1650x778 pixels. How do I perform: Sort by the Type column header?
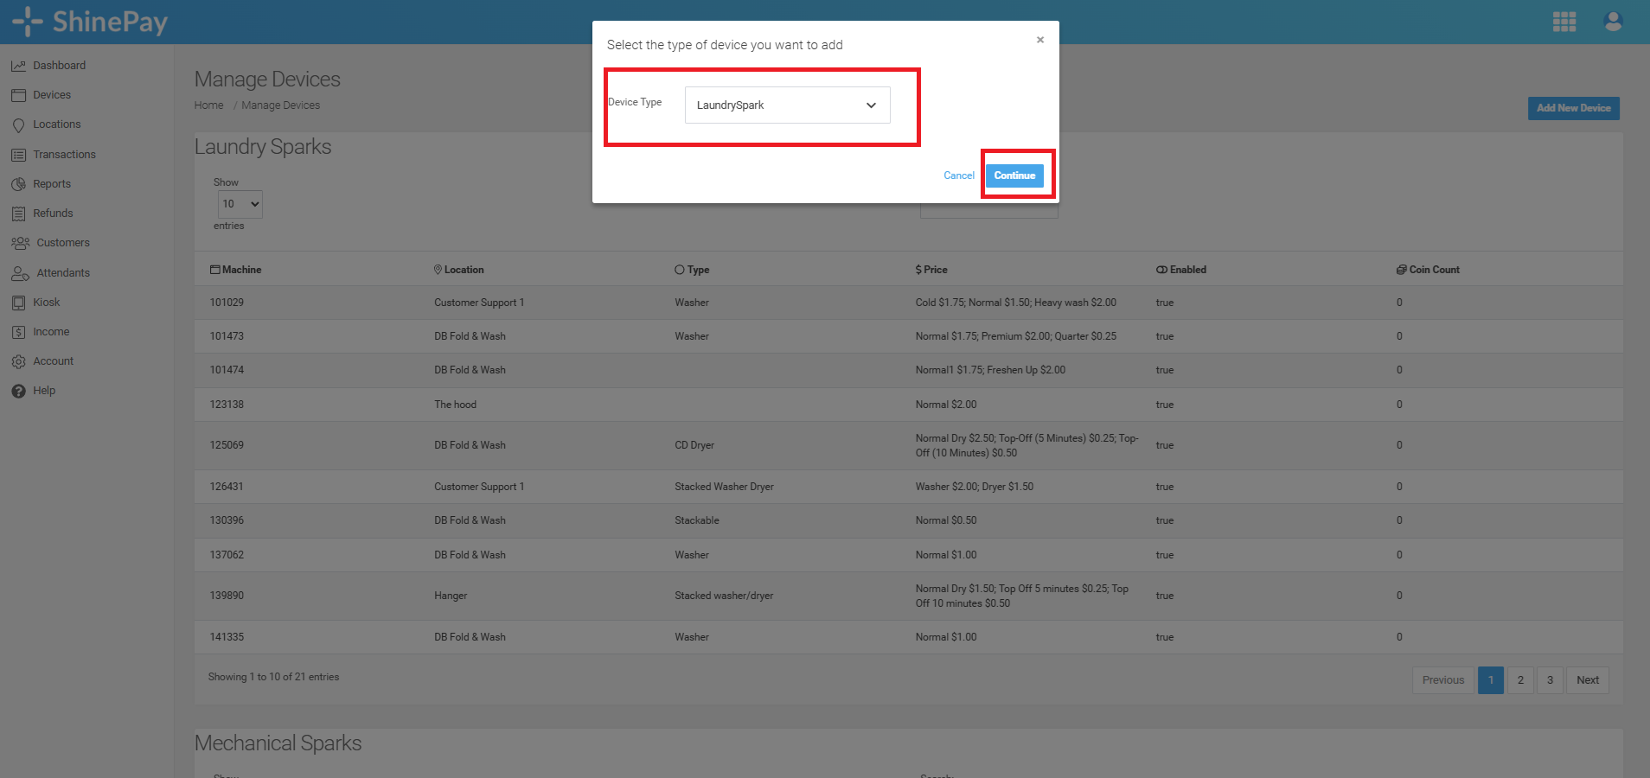[692, 270]
